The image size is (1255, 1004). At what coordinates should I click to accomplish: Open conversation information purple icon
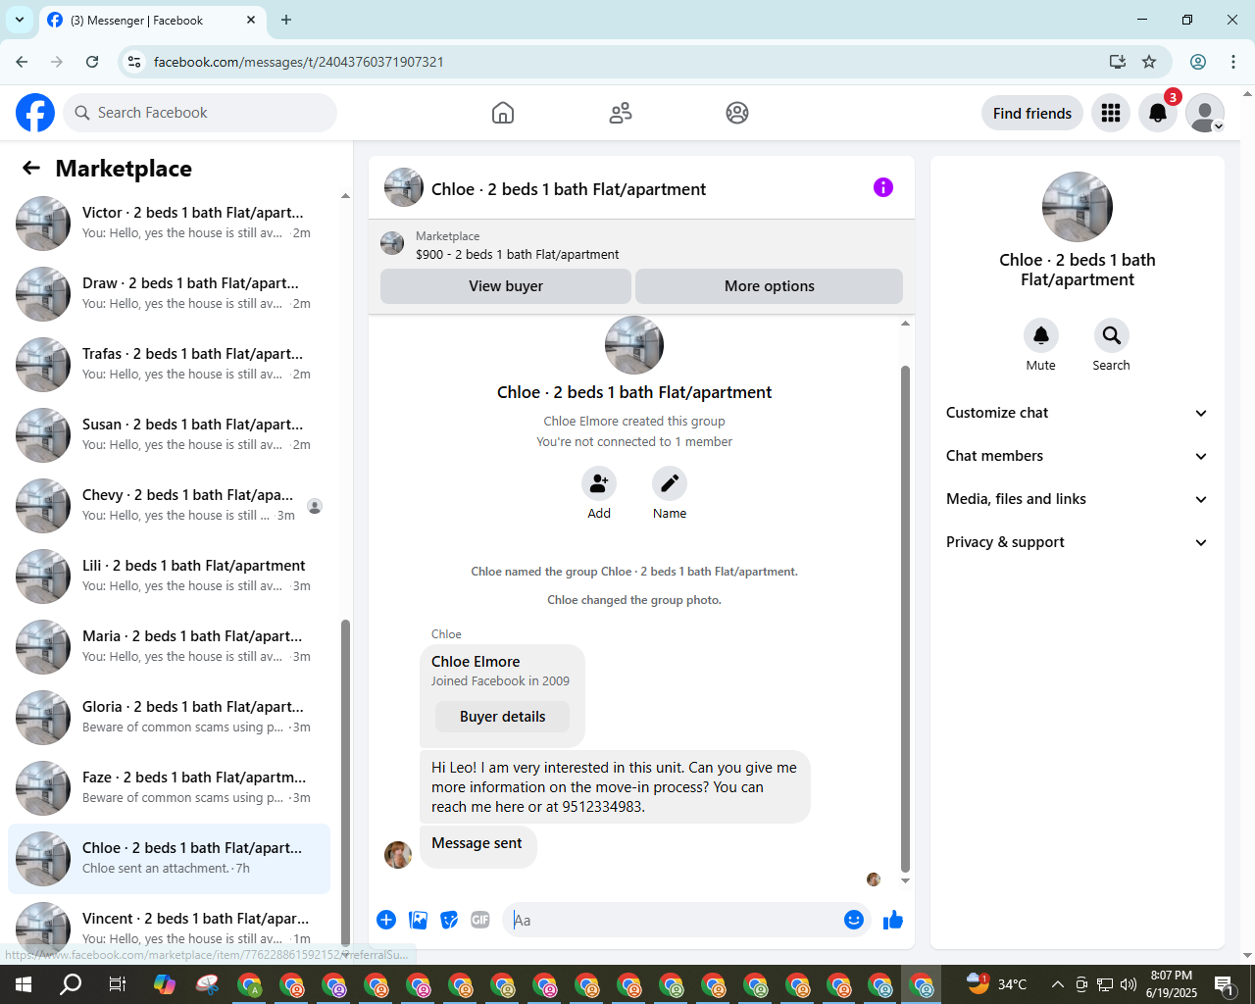coord(883,187)
